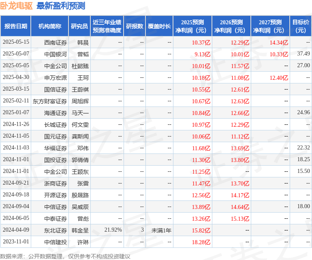Click the 未满1年 coverage duration cell

161,230
